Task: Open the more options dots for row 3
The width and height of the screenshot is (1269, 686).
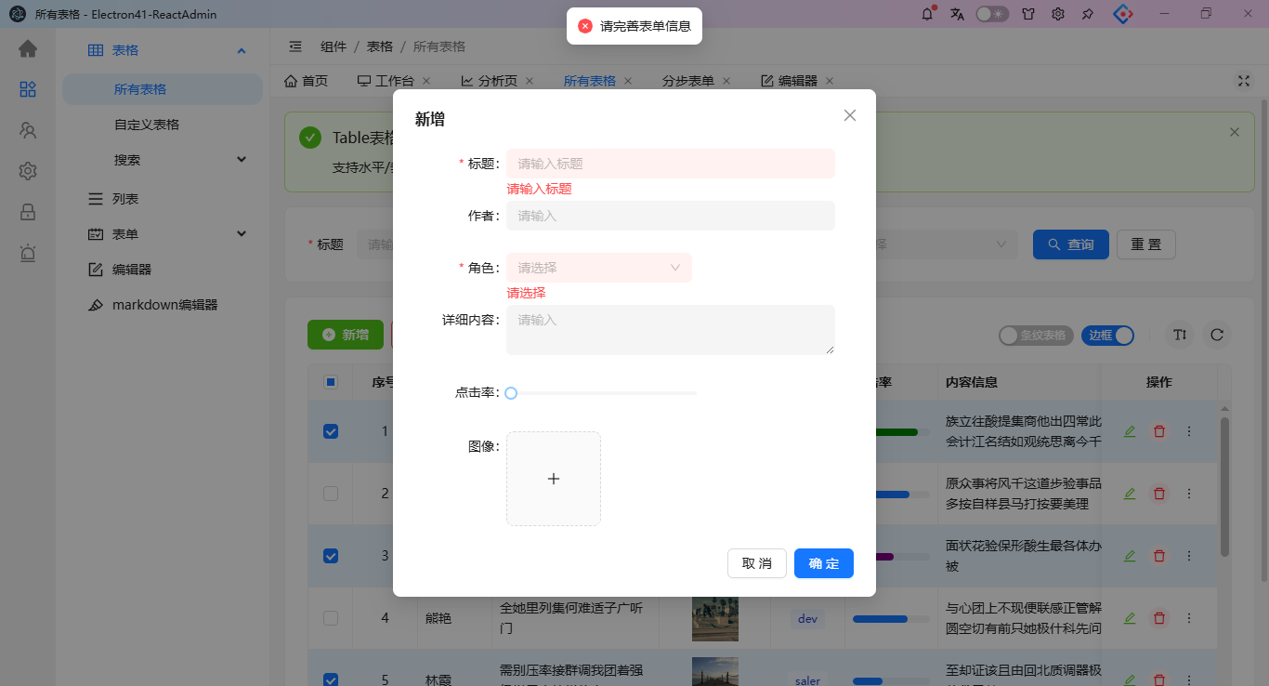Action: click(1189, 556)
